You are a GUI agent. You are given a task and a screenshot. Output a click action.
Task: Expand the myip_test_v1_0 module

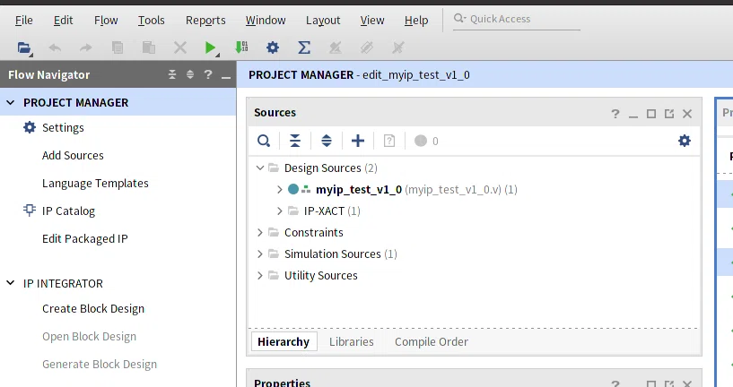pos(280,189)
